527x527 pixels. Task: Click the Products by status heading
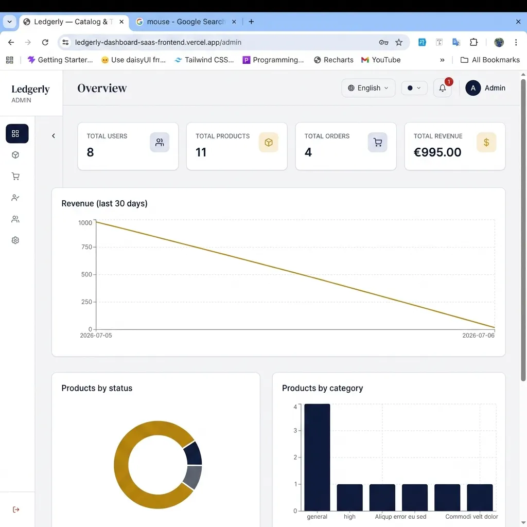click(x=97, y=388)
